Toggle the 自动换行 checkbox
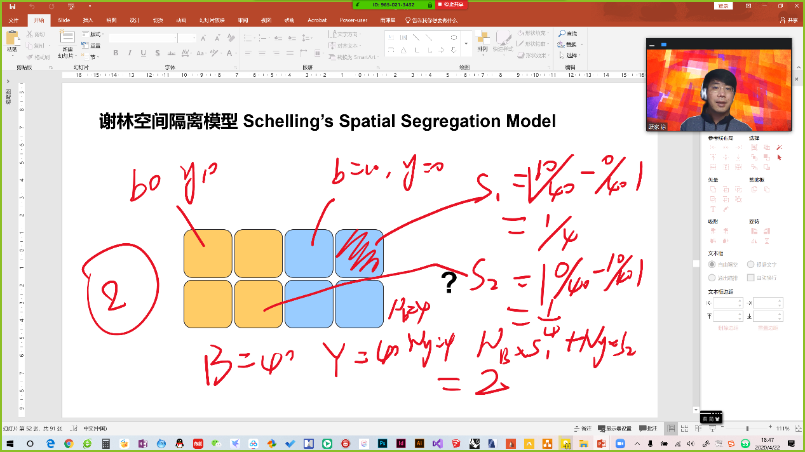The image size is (805, 452). (x=750, y=277)
